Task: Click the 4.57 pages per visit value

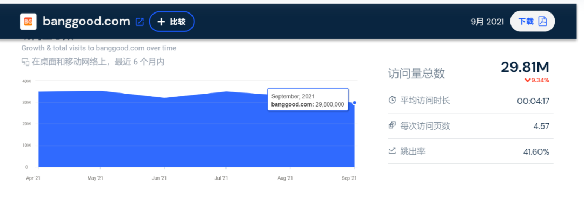Action: (541, 126)
